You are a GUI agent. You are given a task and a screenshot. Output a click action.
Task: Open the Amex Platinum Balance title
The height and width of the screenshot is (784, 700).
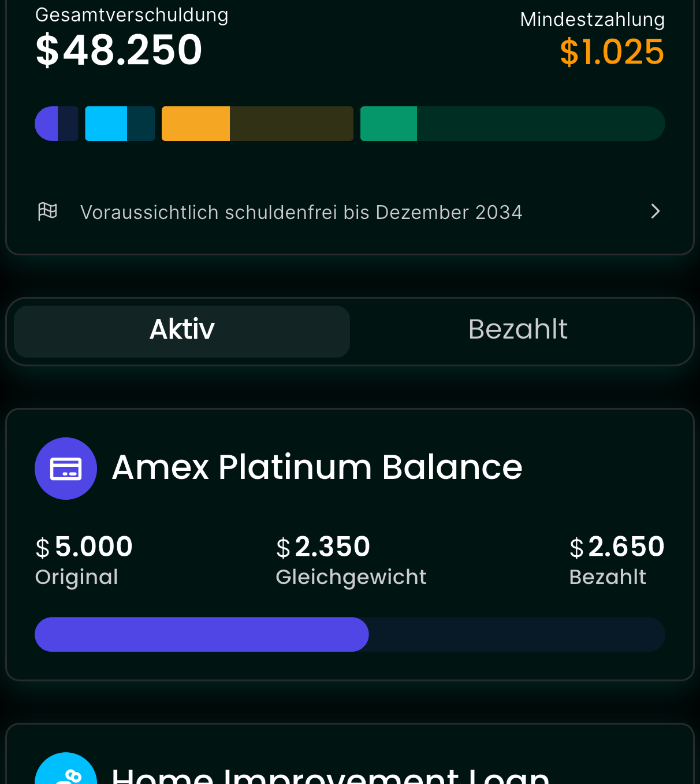coord(317,467)
